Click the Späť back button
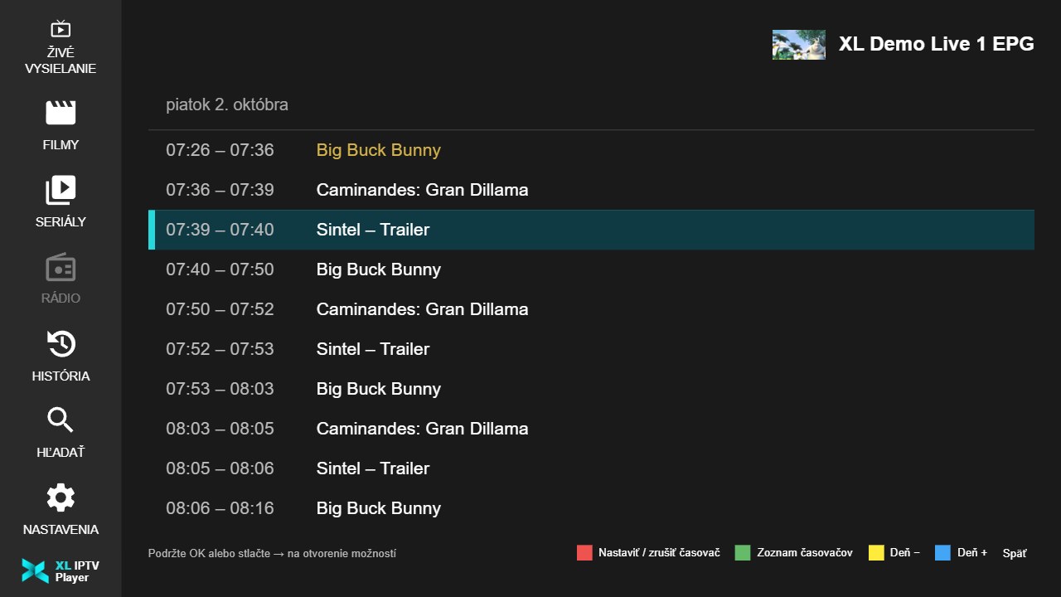Image resolution: width=1061 pixels, height=597 pixels. click(1015, 553)
